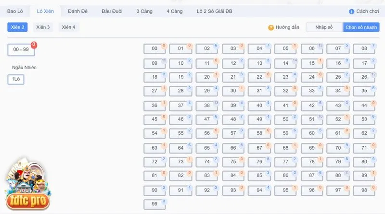
Task: Choose number 00 in the grid
Action: tap(154, 49)
